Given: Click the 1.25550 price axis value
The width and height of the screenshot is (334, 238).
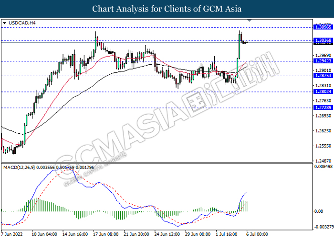Looking at the screenshot, I should (x=323, y=146).
